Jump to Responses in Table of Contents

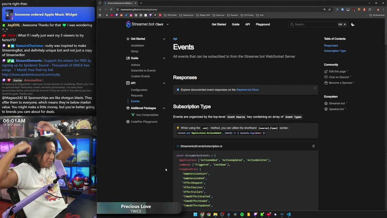[331, 45]
